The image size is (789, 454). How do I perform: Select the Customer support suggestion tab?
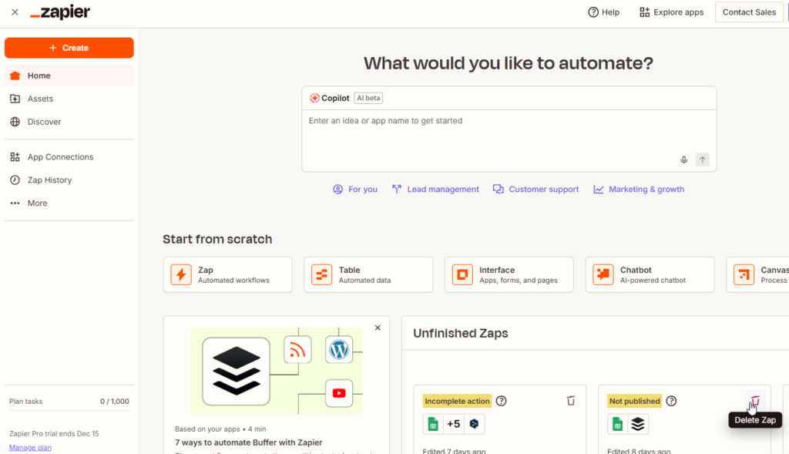pyautogui.click(x=536, y=189)
